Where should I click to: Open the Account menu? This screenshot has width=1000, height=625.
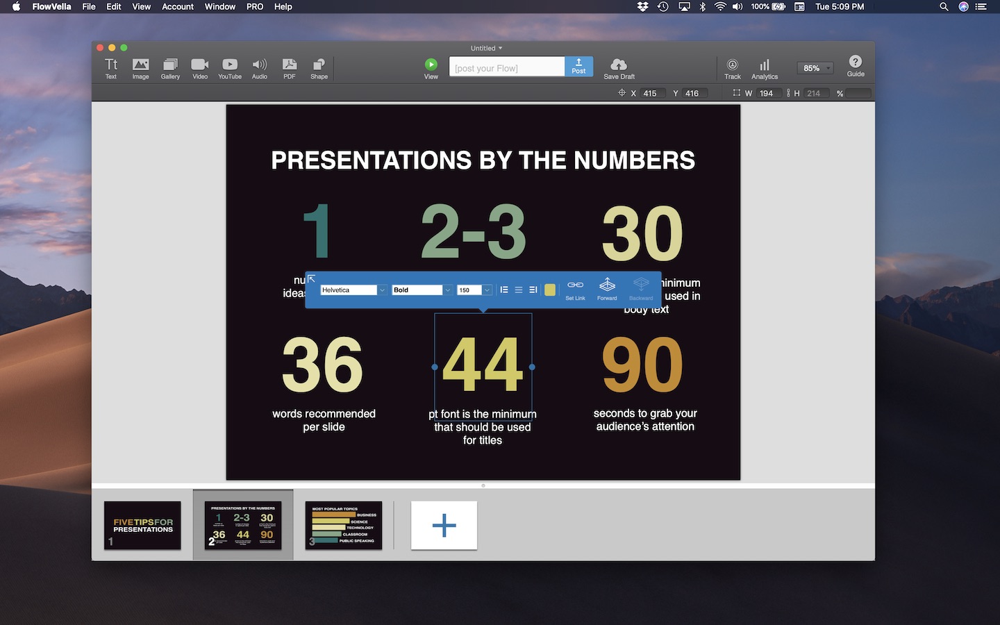[x=178, y=6]
